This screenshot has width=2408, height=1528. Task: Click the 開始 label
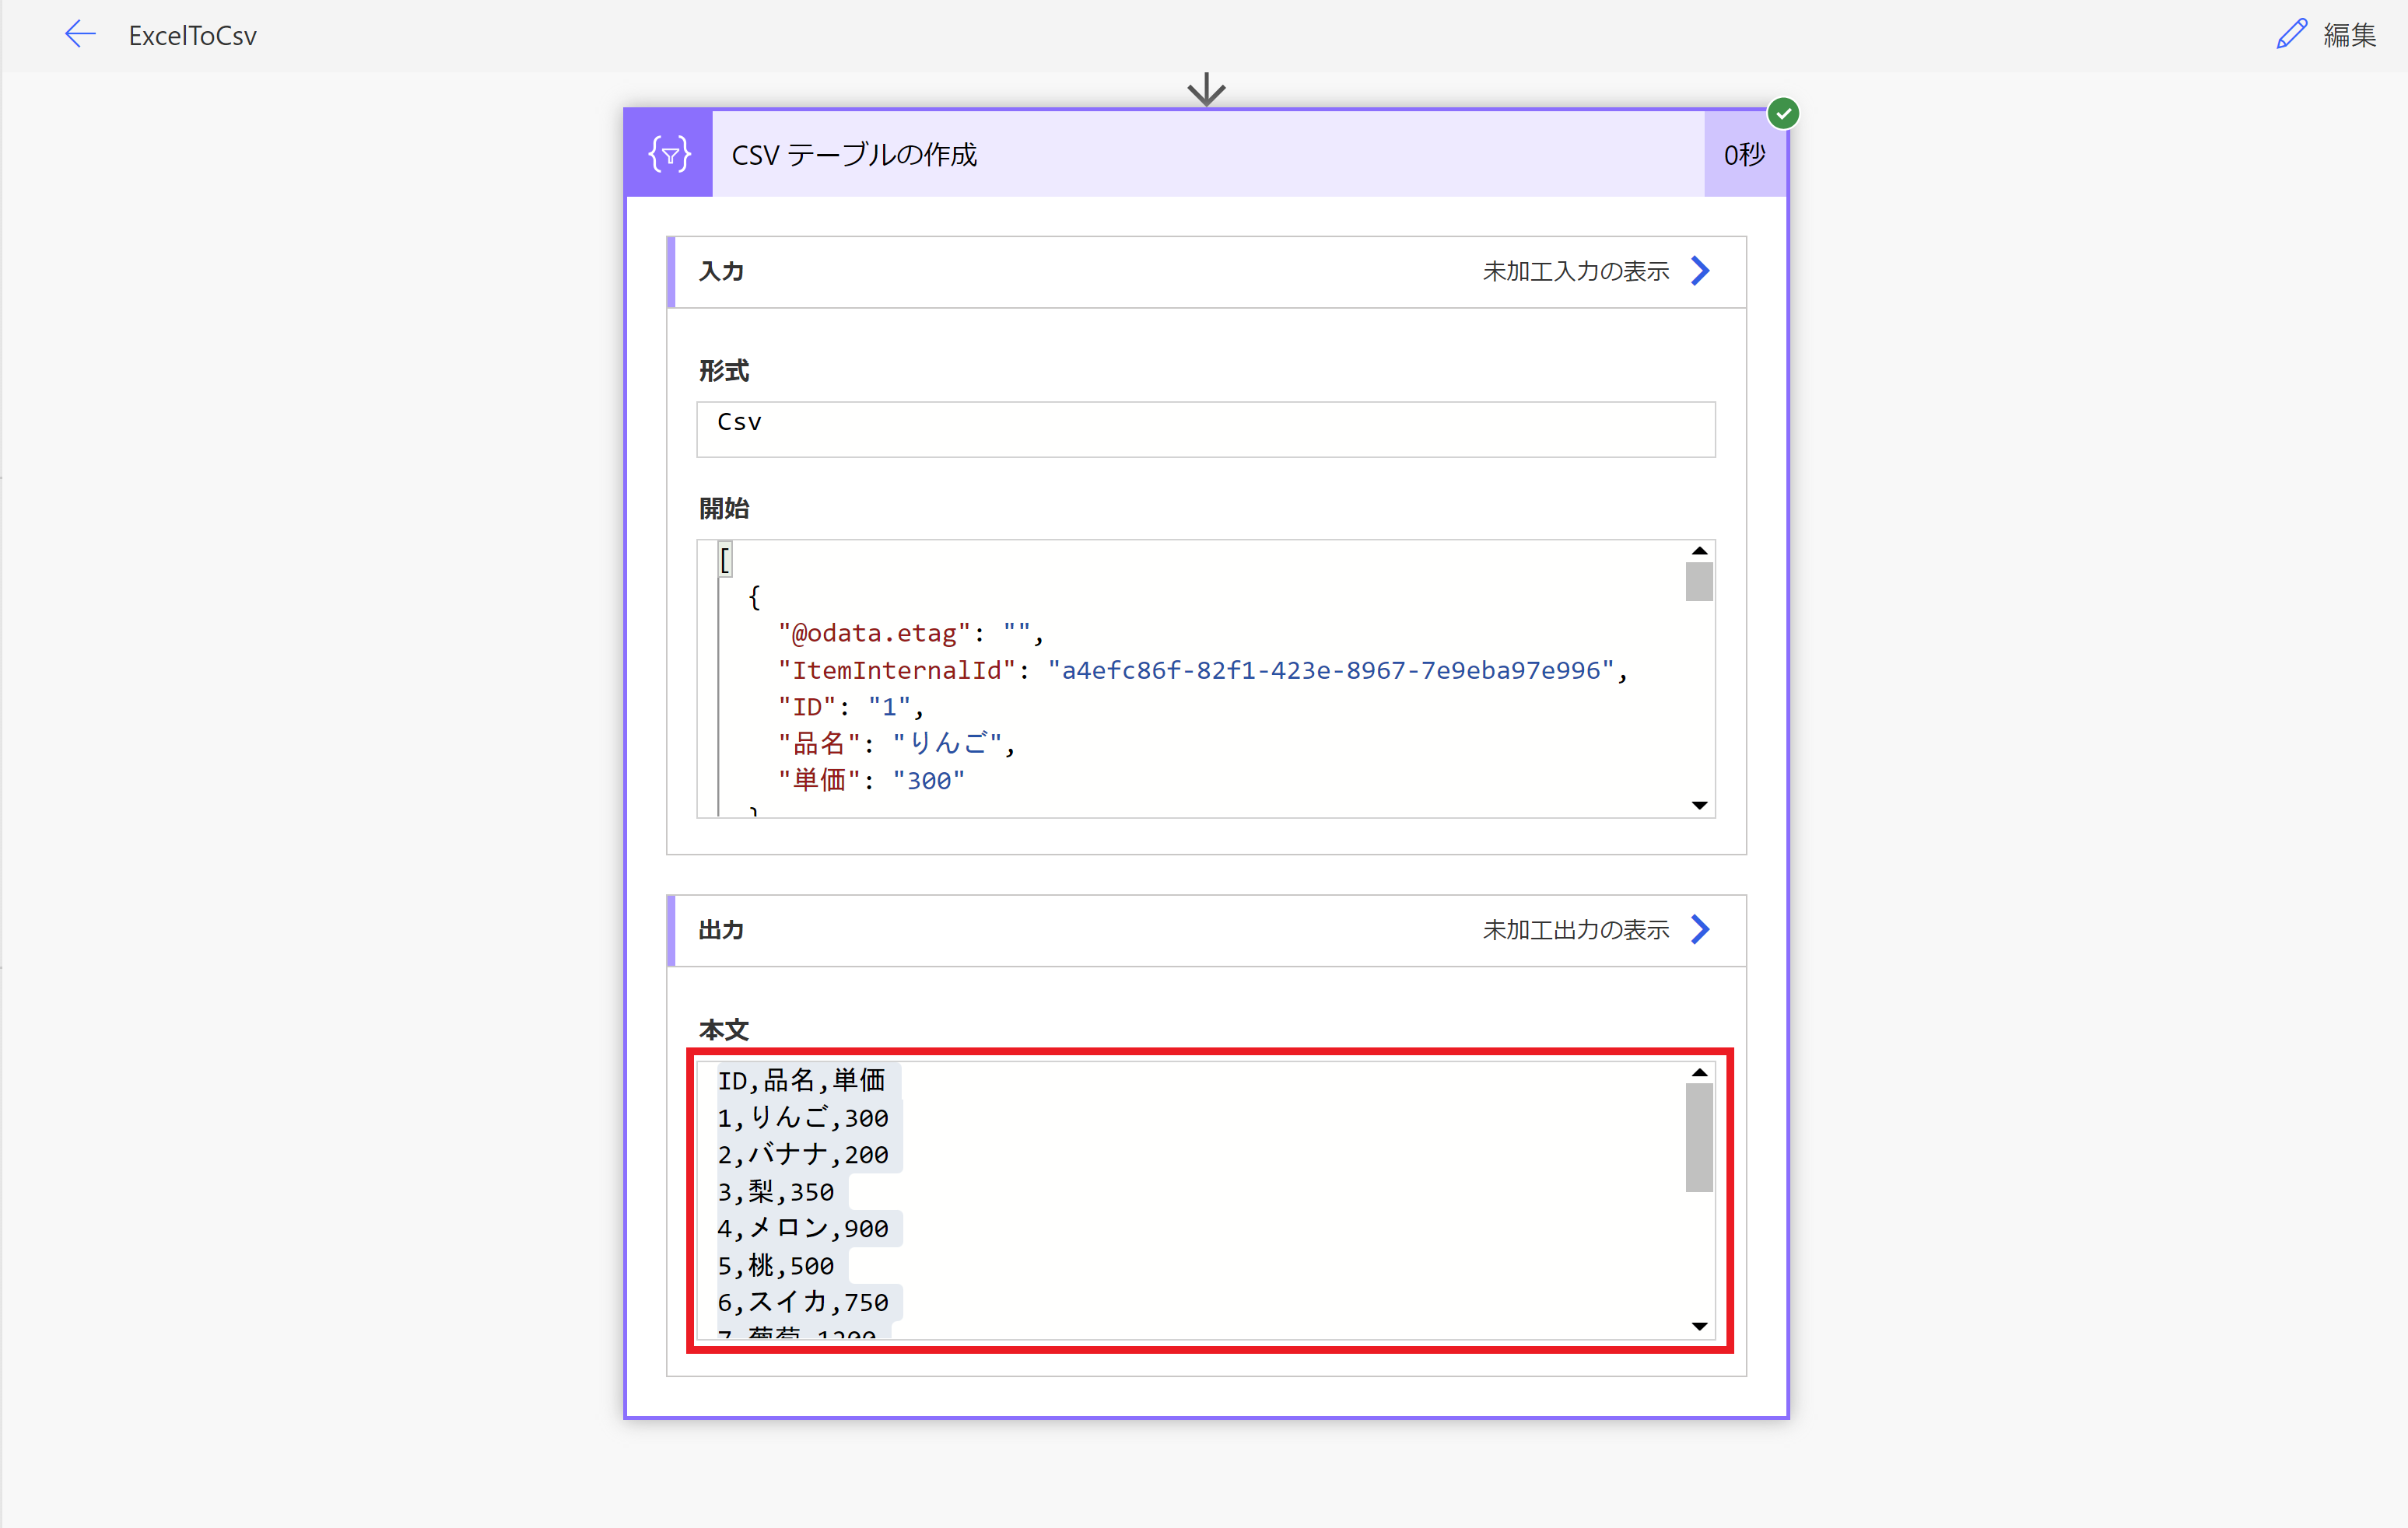click(x=724, y=508)
